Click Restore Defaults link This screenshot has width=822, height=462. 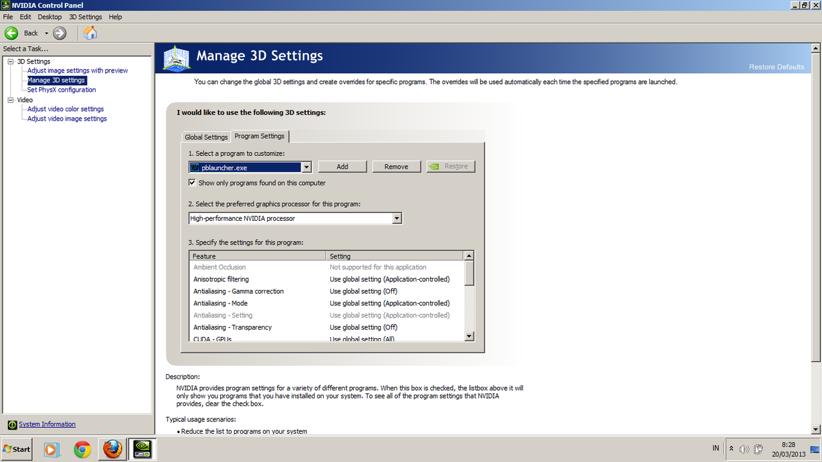pos(776,67)
